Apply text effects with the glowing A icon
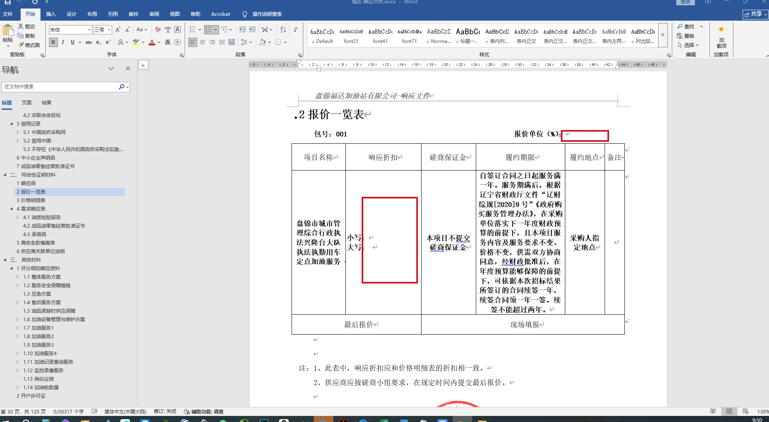Image resolution: width=769 pixels, height=422 pixels. pyautogui.click(x=121, y=42)
